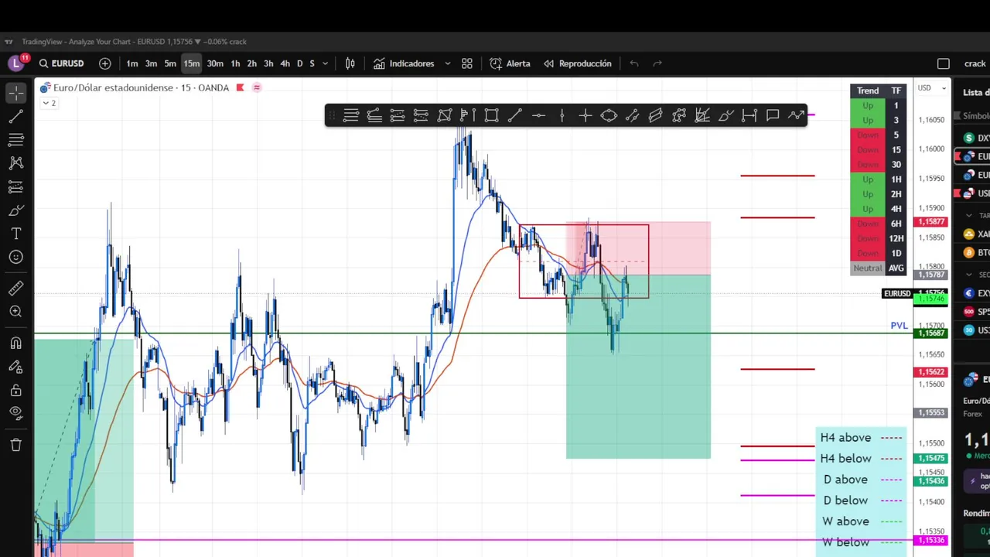Switch to the 1m timeframe

tap(132, 63)
